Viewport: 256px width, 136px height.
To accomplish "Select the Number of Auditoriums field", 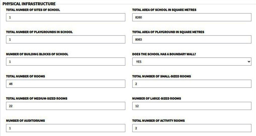I will [66, 128].
